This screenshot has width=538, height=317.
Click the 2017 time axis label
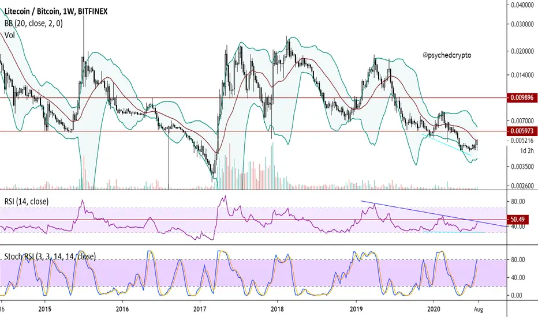200,309
